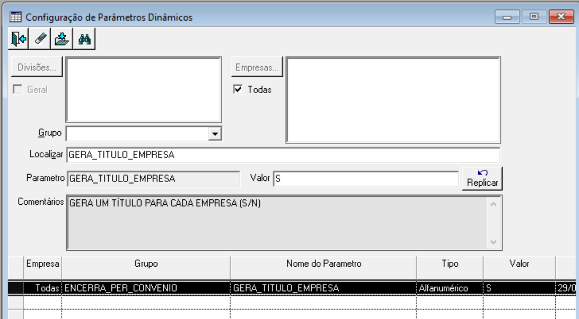Click the Divisões... button
Viewport: 579px width, 319px height.
click(x=37, y=67)
